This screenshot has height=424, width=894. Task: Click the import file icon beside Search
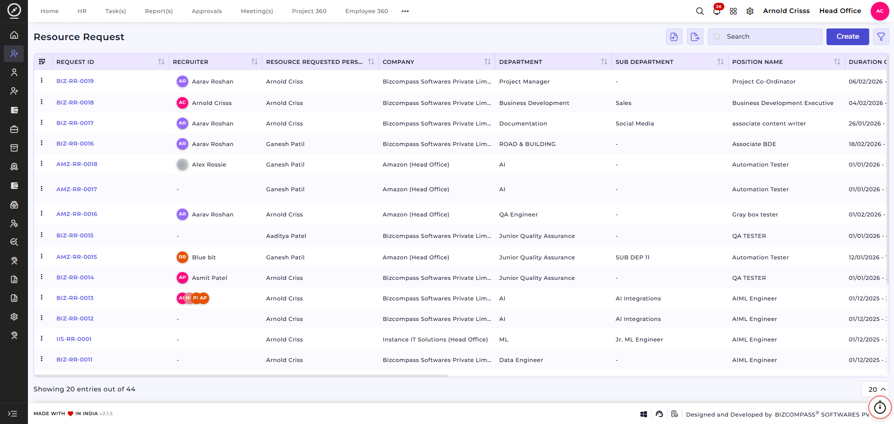point(674,36)
